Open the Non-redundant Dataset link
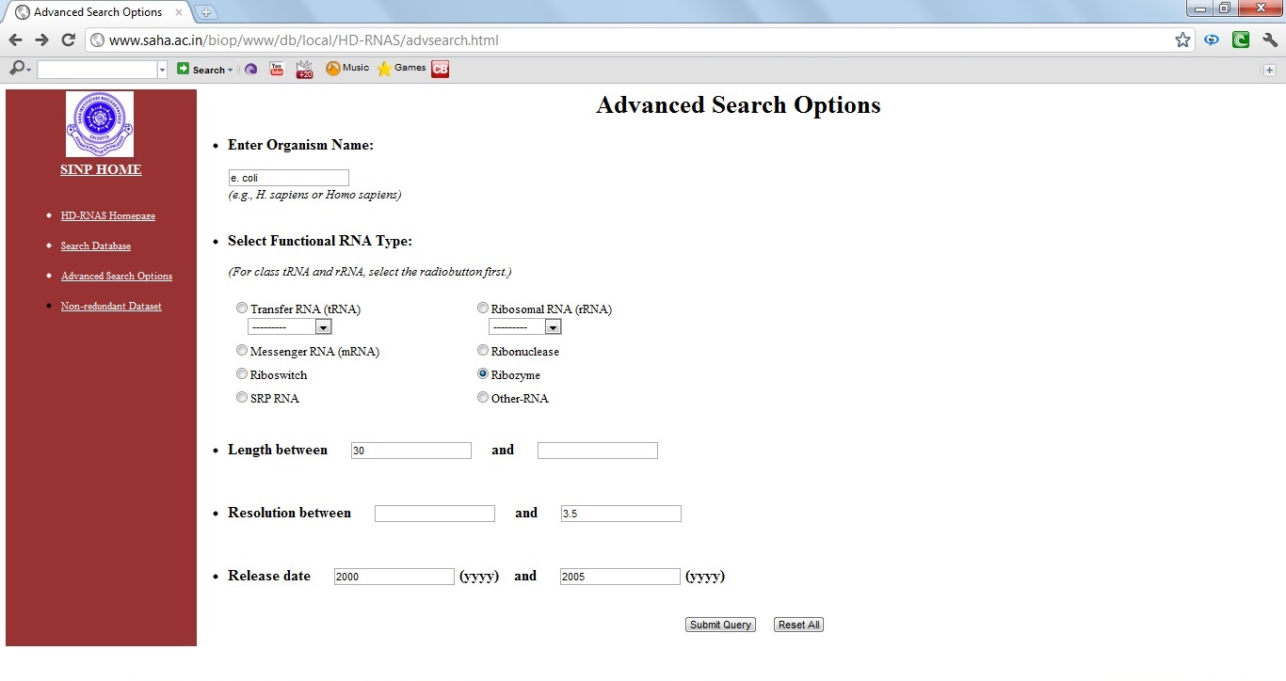1286x681 pixels. point(111,306)
